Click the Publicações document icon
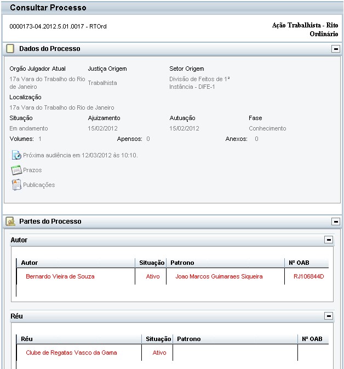 coord(16,185)
